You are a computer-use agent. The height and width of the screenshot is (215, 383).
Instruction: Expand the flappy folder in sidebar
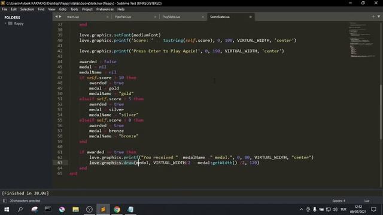click(5, 23)
